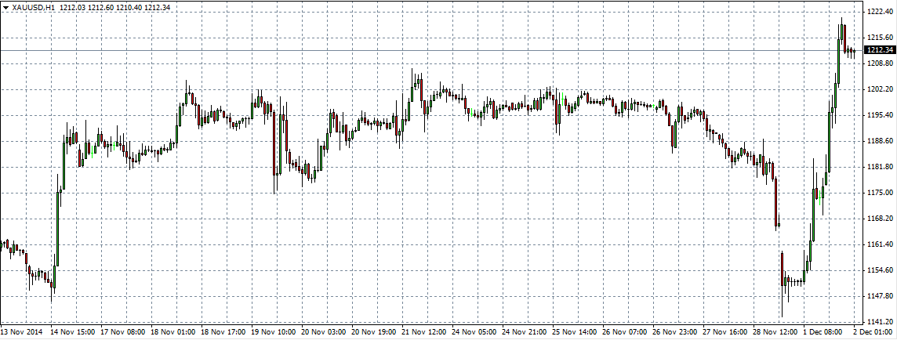Select the 14 Nov 15:00 time label
Screen dimensions: 897x340
pos(75,332)
